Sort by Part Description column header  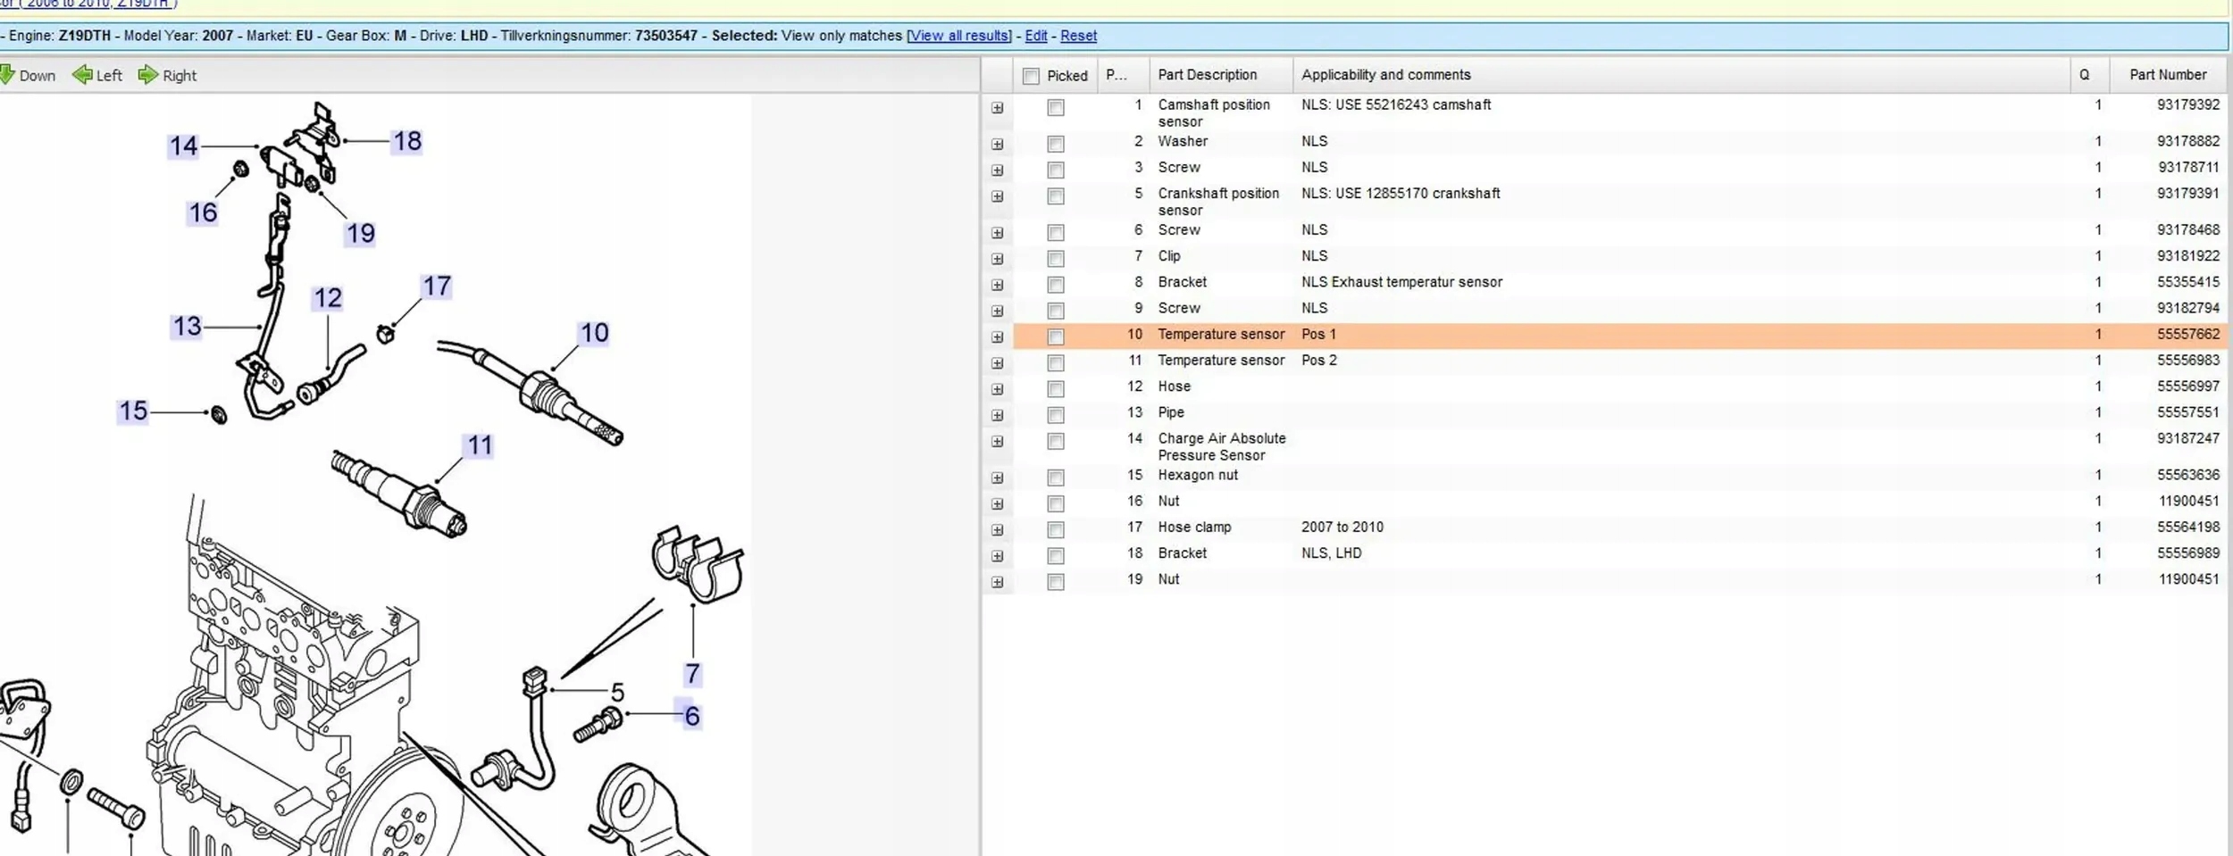1221,75
